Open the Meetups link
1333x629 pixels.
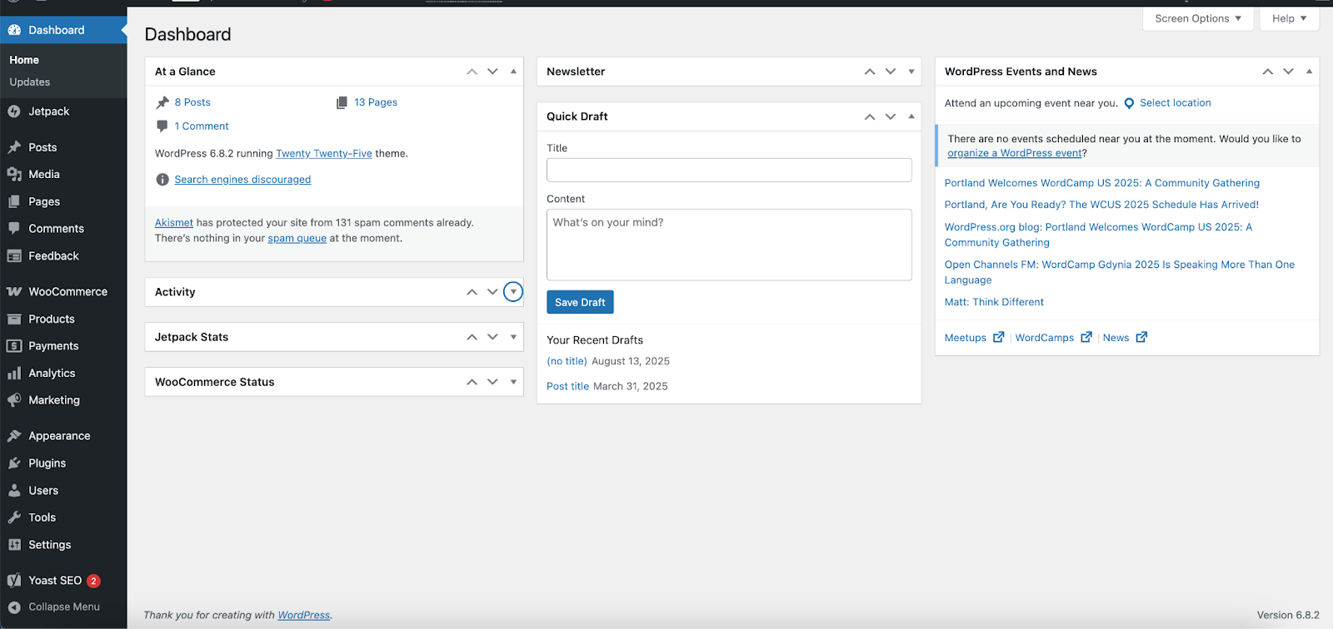[x=974, y=338]
